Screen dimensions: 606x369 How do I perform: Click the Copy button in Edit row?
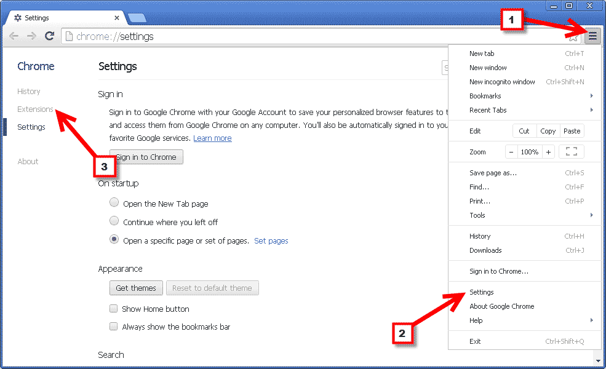(548, 131)
